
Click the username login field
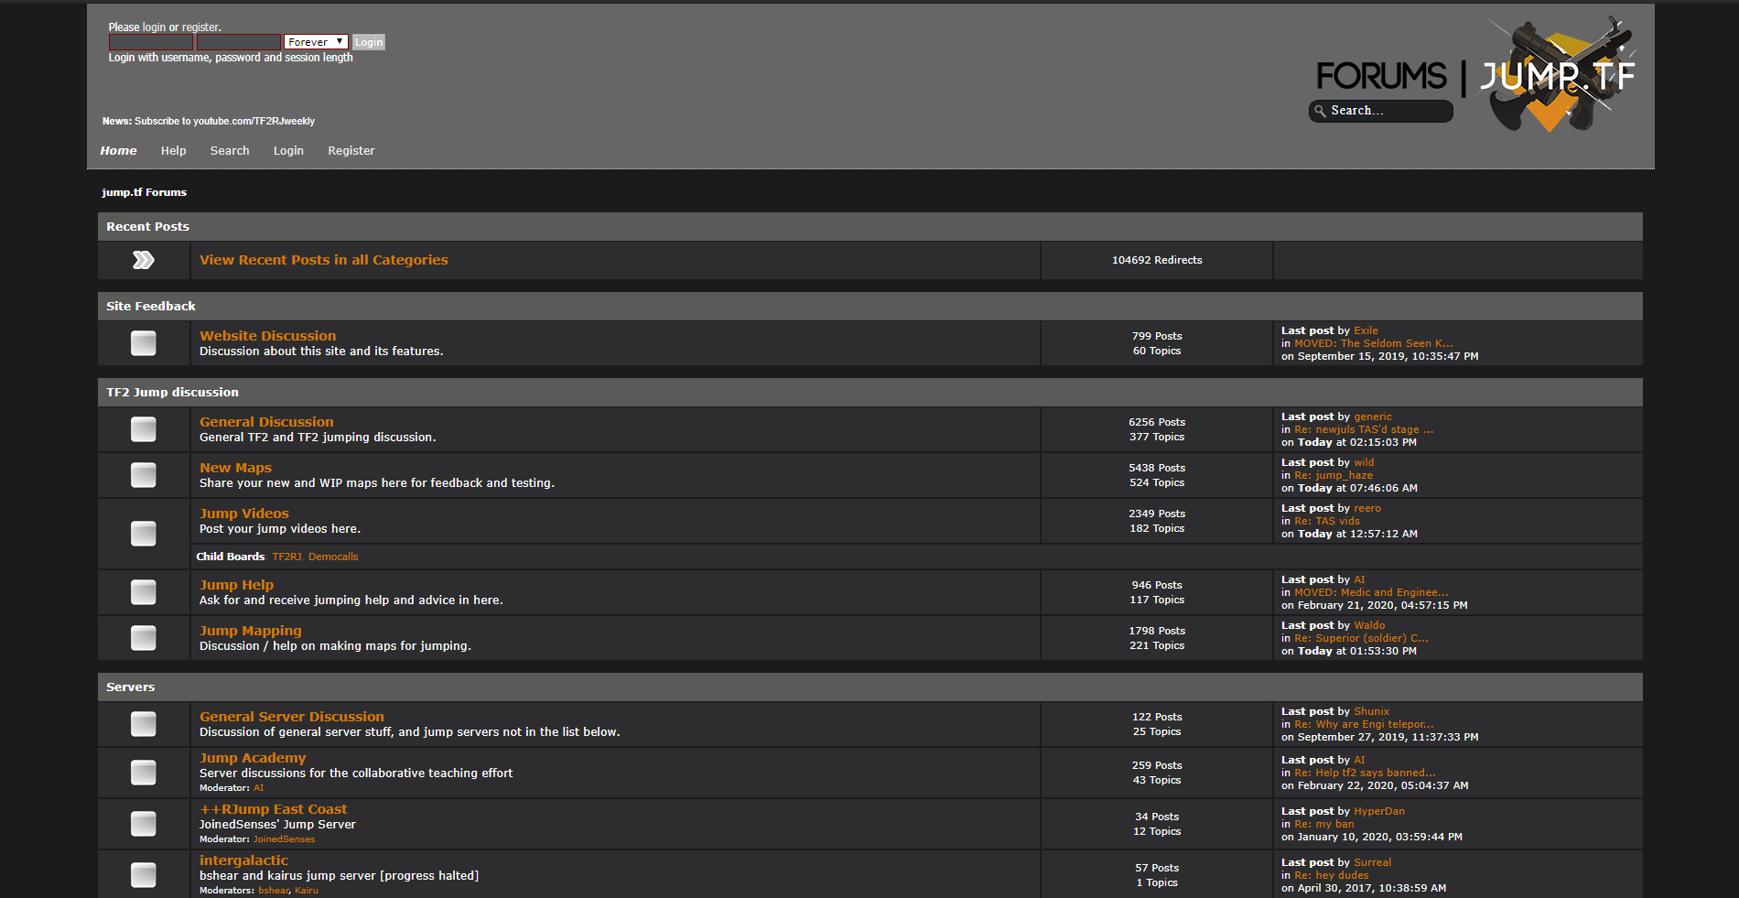coord(149,41)
